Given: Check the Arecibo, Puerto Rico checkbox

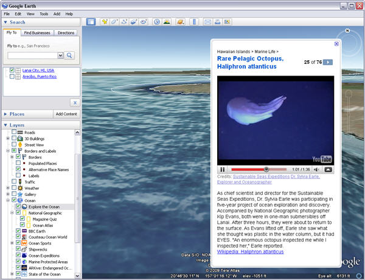Looking at the screenshot, I should [x=12, y=77].
